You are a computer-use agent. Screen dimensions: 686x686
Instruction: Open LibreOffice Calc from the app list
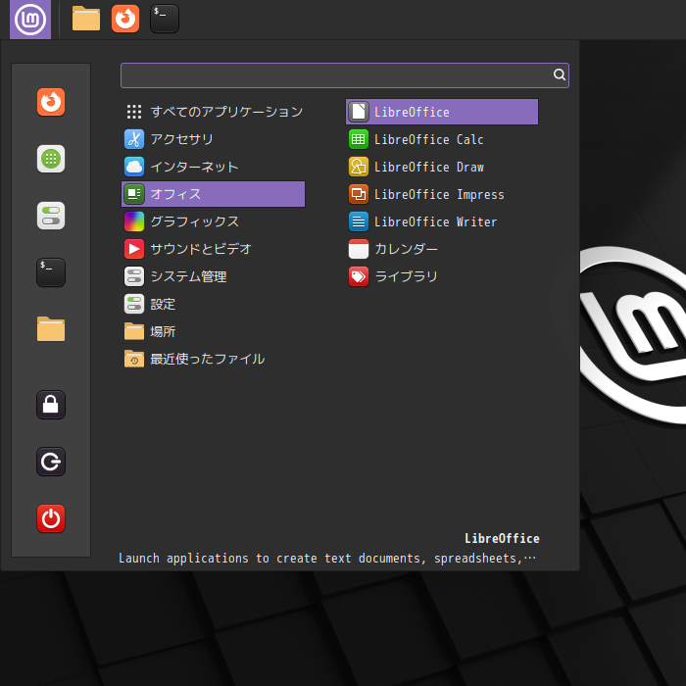click(x=428, y=139)
